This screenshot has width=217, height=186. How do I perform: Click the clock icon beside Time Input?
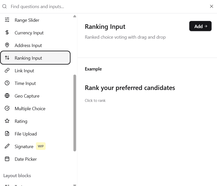(7, 83)
